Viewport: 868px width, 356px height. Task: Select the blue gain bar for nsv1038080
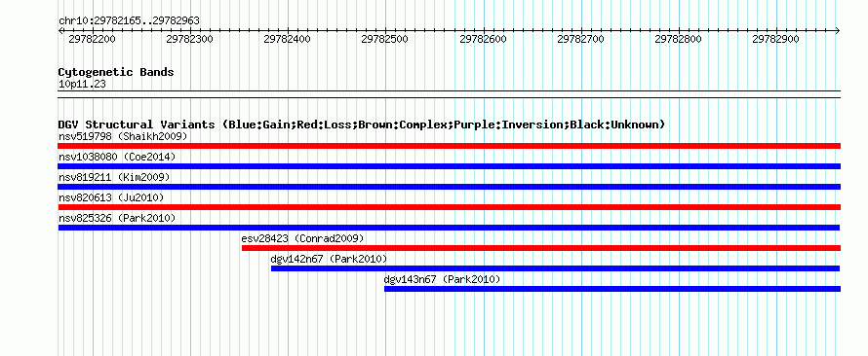coord(449,166)
